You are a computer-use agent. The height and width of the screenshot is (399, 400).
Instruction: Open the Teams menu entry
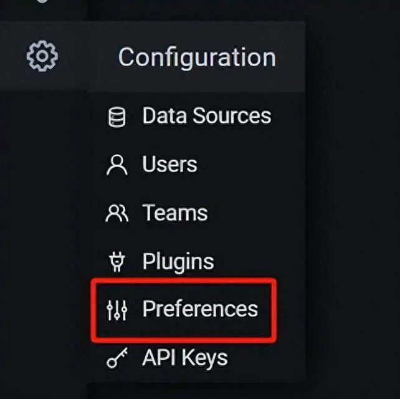[174, 213]
